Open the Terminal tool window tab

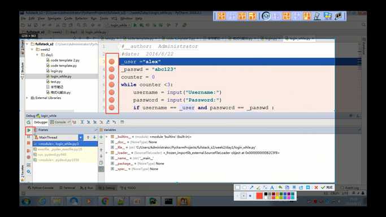[x=67, y=188]
